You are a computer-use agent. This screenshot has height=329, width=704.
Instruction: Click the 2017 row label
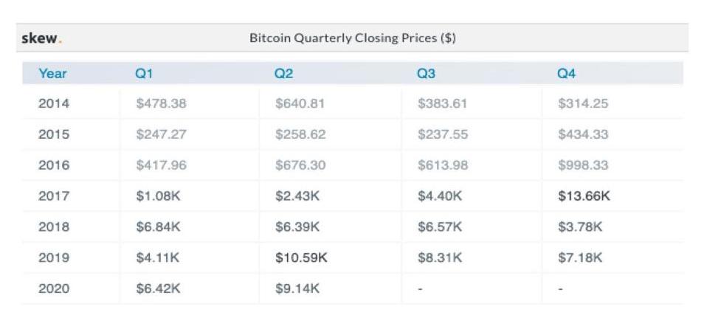(x=54, y=196)
